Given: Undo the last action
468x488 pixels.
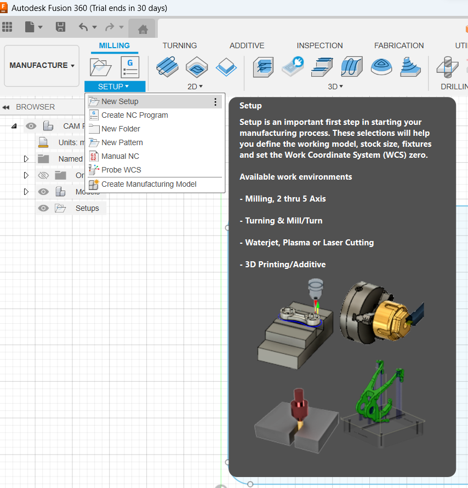Looking at the screenshot, I should pyautogui.click(x=83, y=27).
